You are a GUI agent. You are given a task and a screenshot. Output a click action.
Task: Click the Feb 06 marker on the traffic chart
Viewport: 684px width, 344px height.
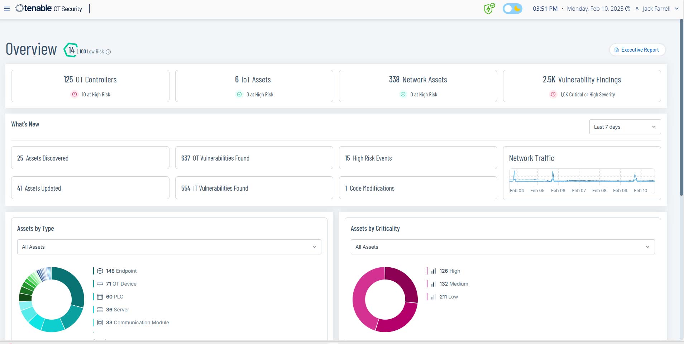(x=558, y=191)
